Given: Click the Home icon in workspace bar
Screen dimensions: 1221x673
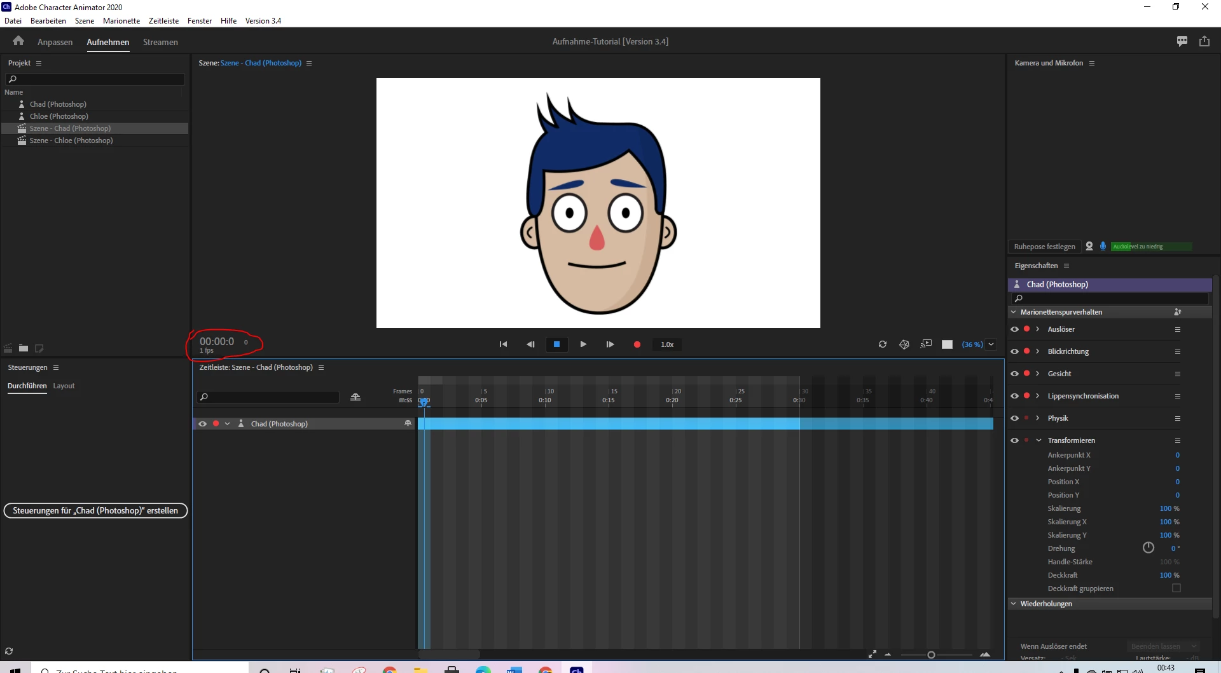Looking at the screenshot, I should [x=18, y=41].
